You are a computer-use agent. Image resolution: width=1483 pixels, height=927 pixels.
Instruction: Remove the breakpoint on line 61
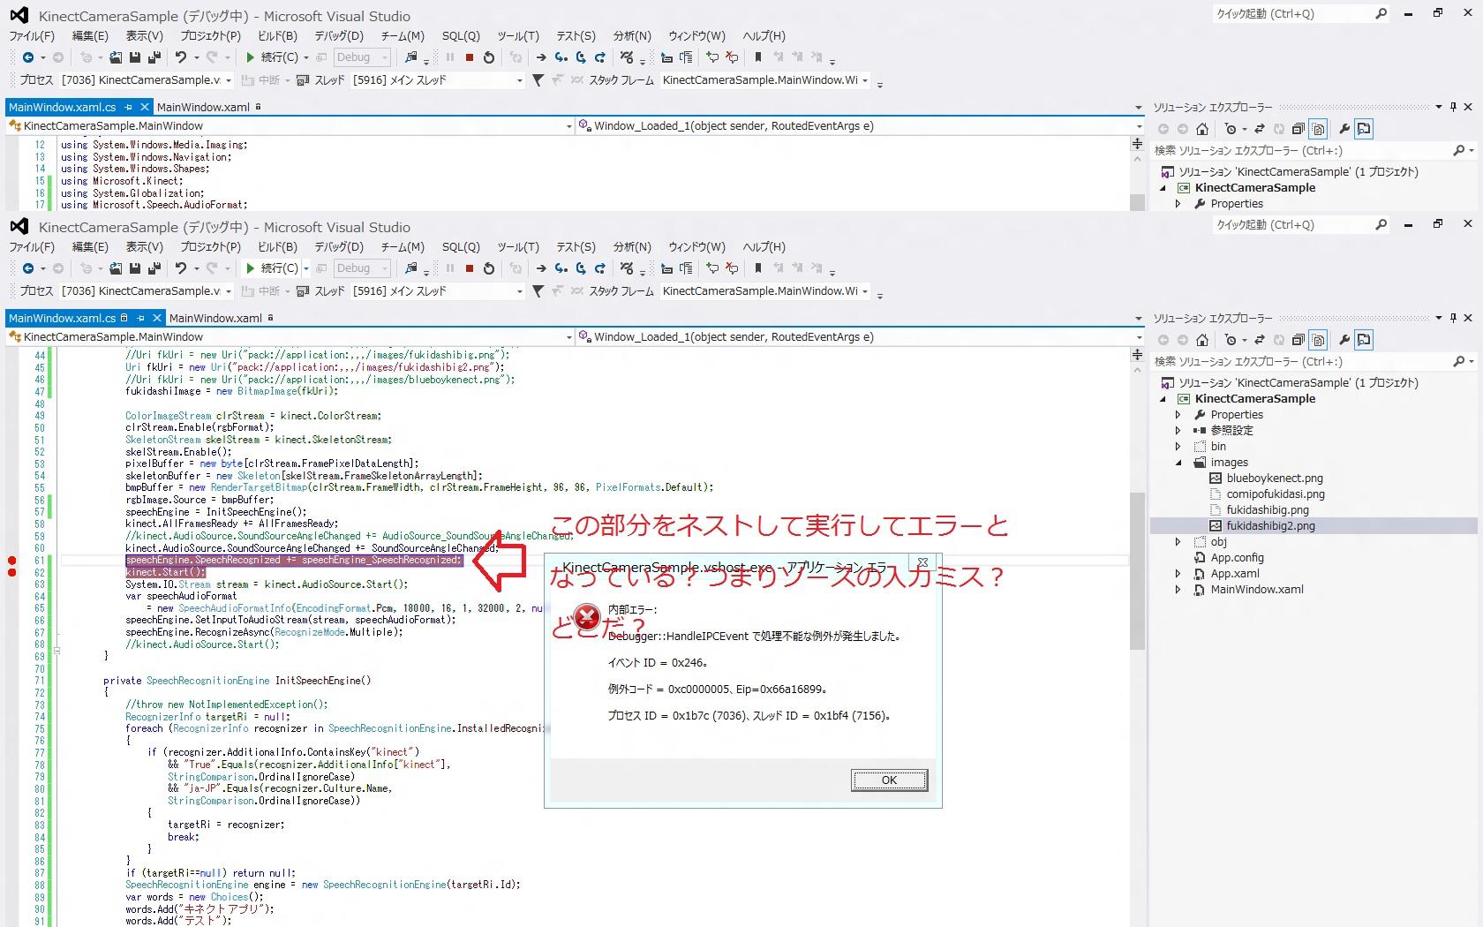[x=12, y=561]
